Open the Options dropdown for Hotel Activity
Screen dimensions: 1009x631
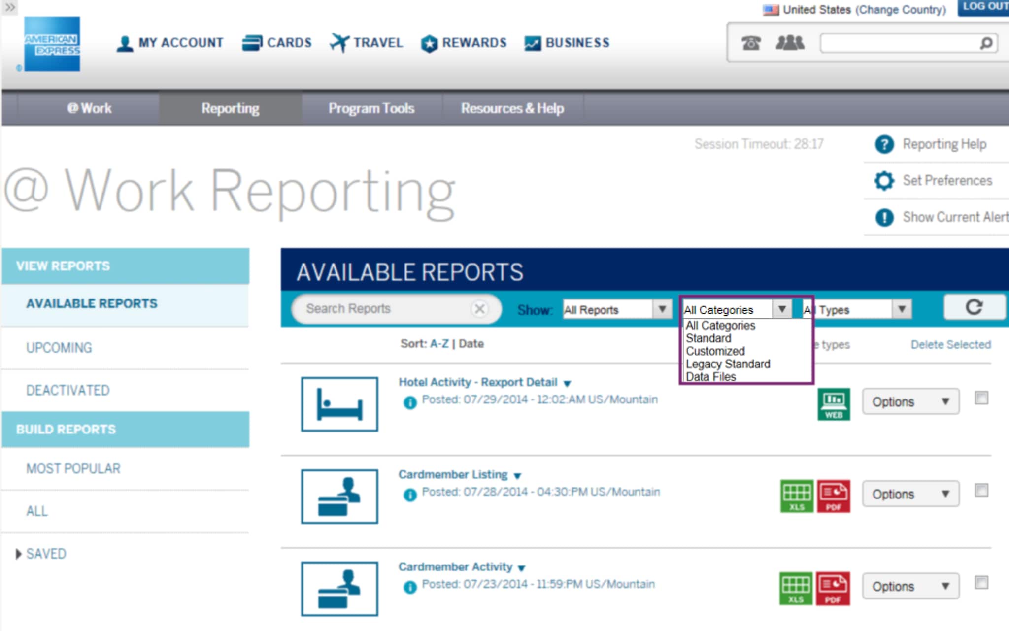pyautogui.click(x=910, y=401)
